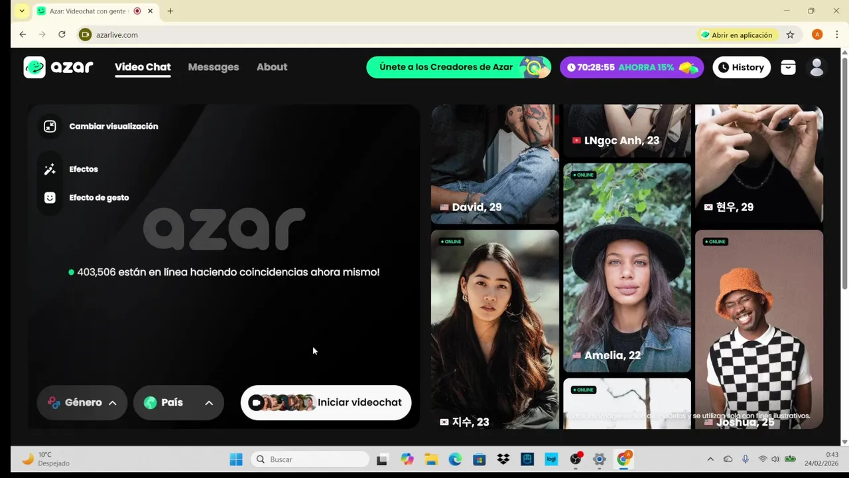Click Abrir en aplicación button

pyautogui.click(x=736, y=35)
